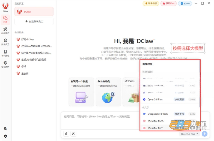This screenshot has height=141, width=214.
Task: Maximize the DClaw window
Action: point(203,3)
